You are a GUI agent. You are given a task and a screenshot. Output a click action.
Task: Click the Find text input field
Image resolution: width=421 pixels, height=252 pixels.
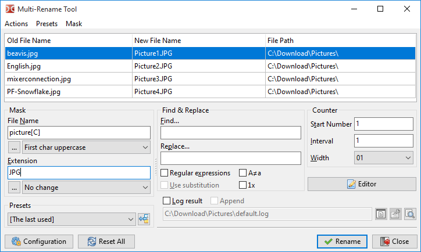click(230, 133)
